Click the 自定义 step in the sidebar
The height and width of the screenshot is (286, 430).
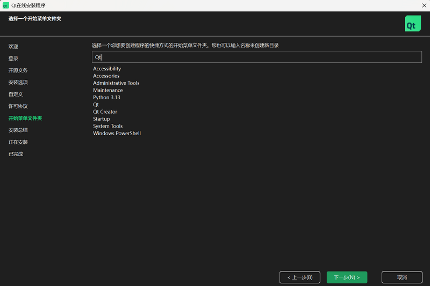16,94
